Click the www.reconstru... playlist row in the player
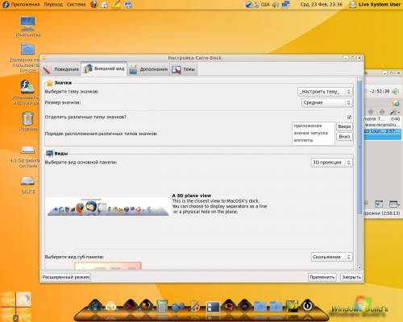 [383, 125]
